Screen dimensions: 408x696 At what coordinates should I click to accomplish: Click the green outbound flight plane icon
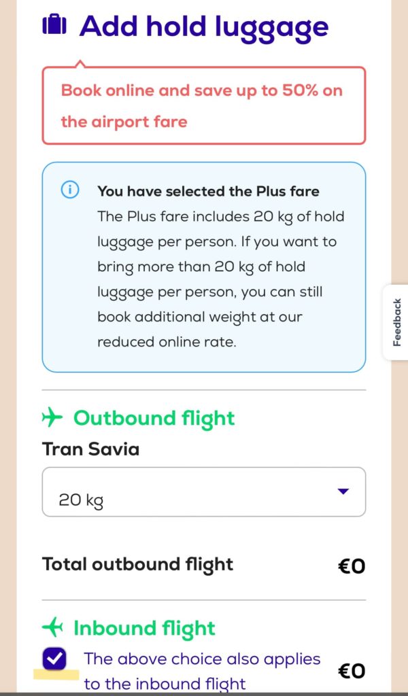point(52,418)
